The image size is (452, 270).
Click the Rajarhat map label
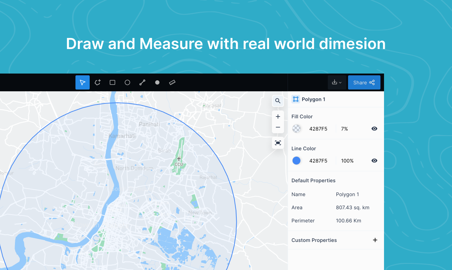point(208,177)
